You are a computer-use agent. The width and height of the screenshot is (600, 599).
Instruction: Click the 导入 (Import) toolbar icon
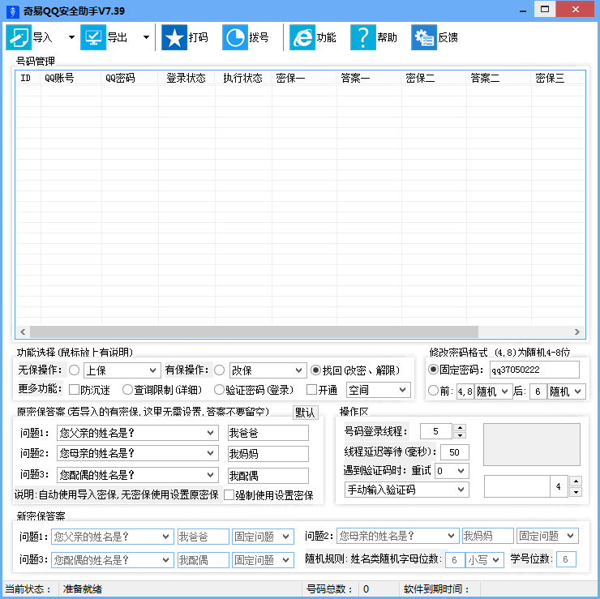click(19, 37)
